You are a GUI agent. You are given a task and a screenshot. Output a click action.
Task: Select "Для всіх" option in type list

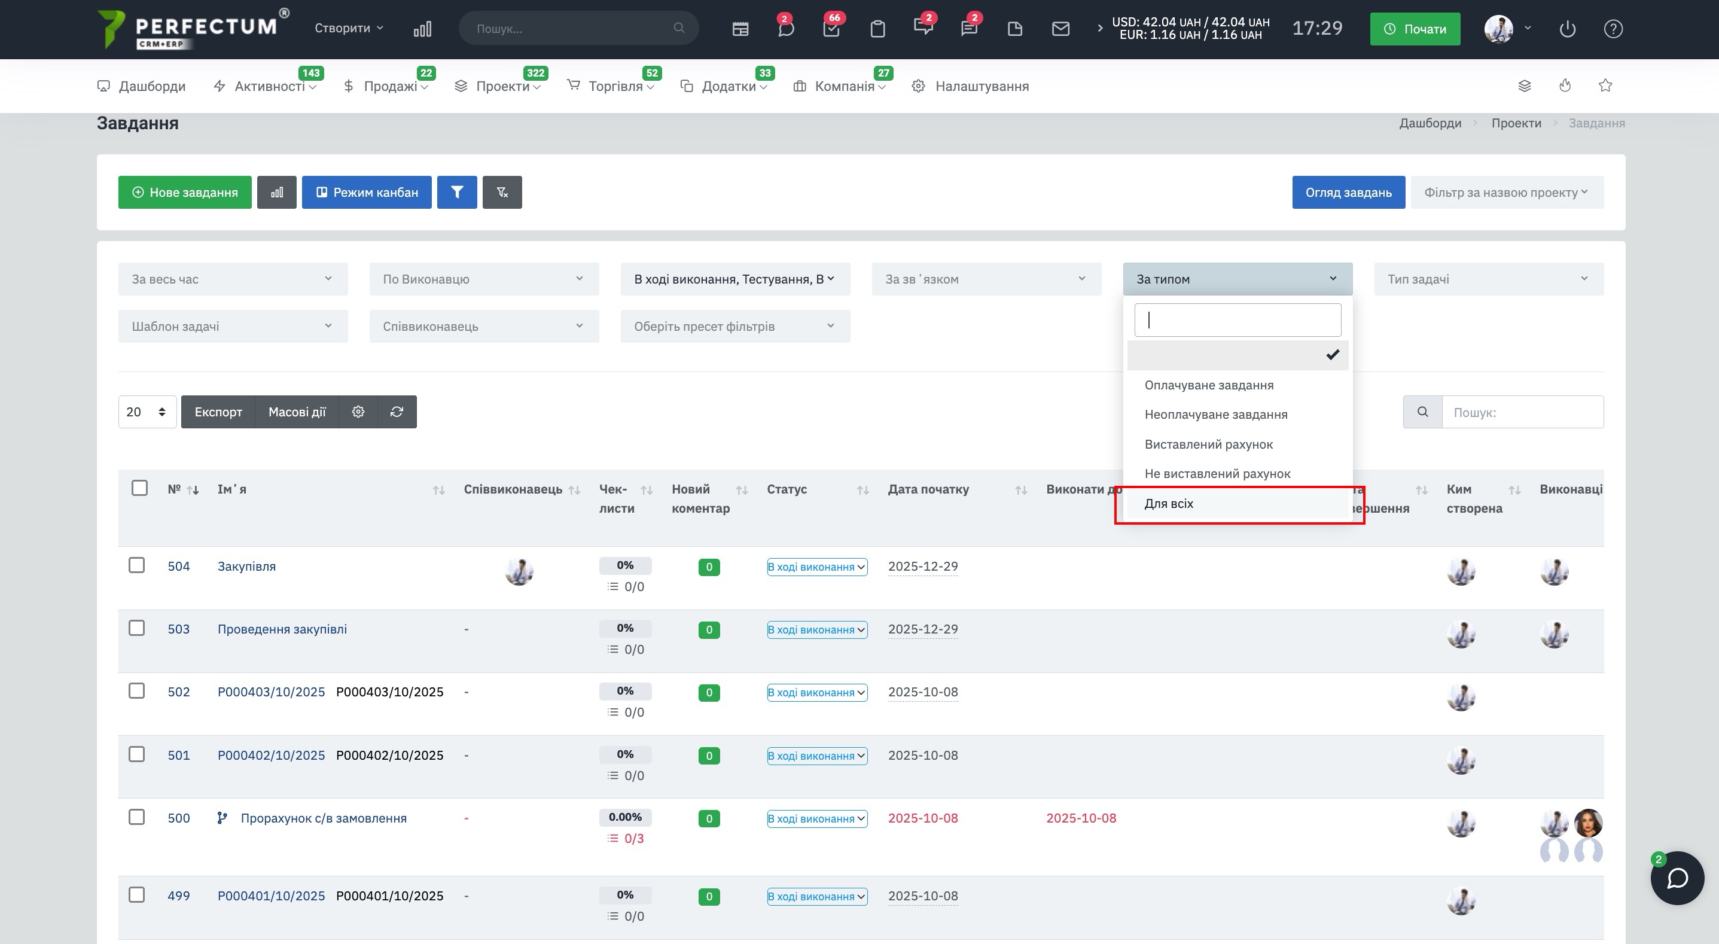[x=1169, y=503]
